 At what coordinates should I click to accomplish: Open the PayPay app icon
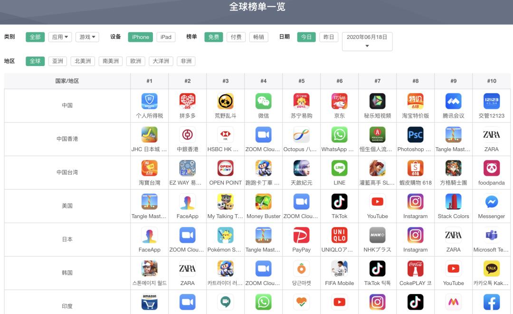[301, 235]
